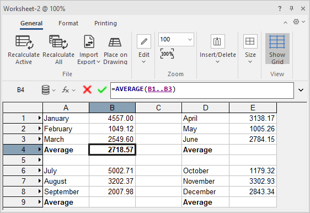Open the Insert/Delete dropdown
This screenshot has width=310, height=213.
click(218, 50)
